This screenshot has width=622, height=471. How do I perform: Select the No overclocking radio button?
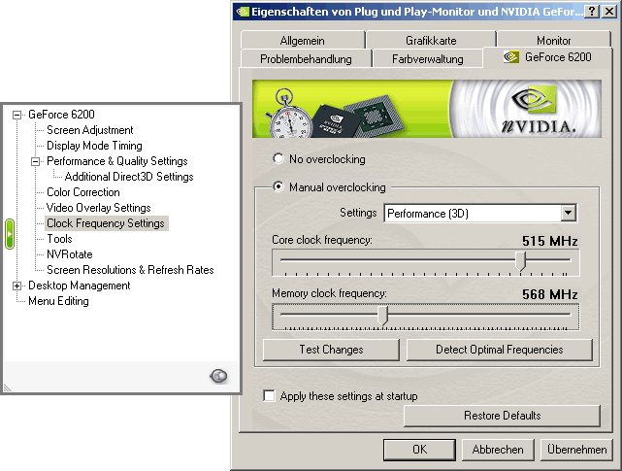coord(278,159)
